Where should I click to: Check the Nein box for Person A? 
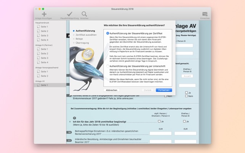point(165,96)
